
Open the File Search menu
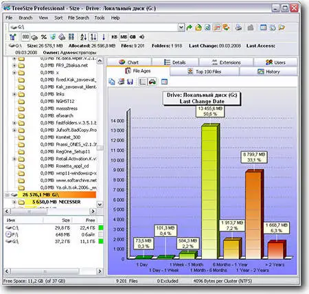tap(78, 18)
